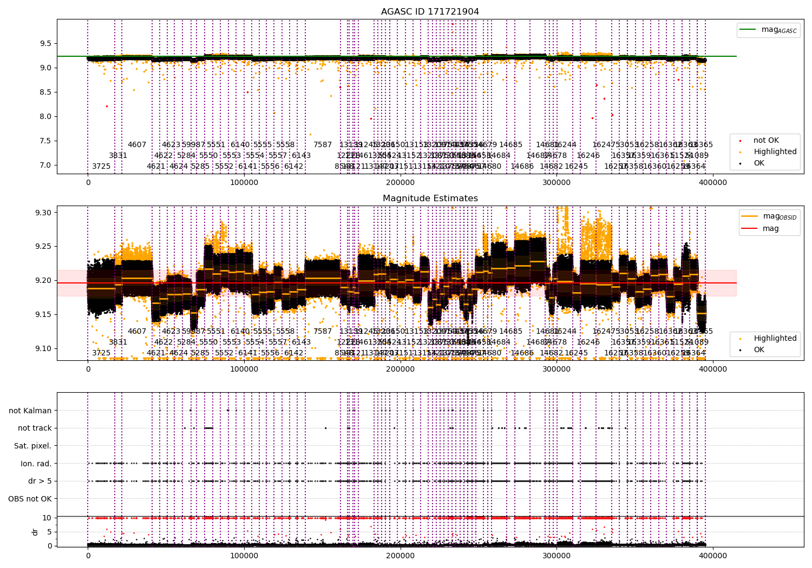Click the 7.0 tick on the top plot

click(x=45, y=166)
